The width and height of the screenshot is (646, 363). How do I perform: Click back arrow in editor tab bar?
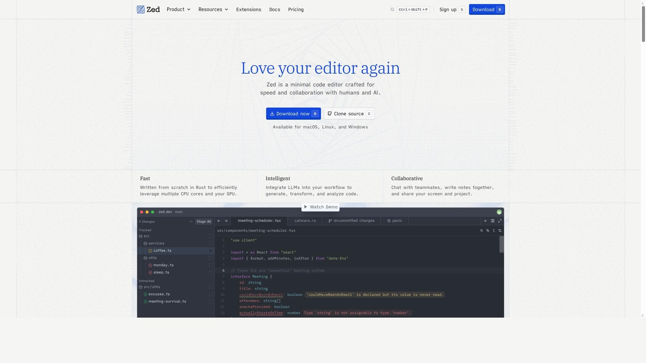[x=219, y=221]
